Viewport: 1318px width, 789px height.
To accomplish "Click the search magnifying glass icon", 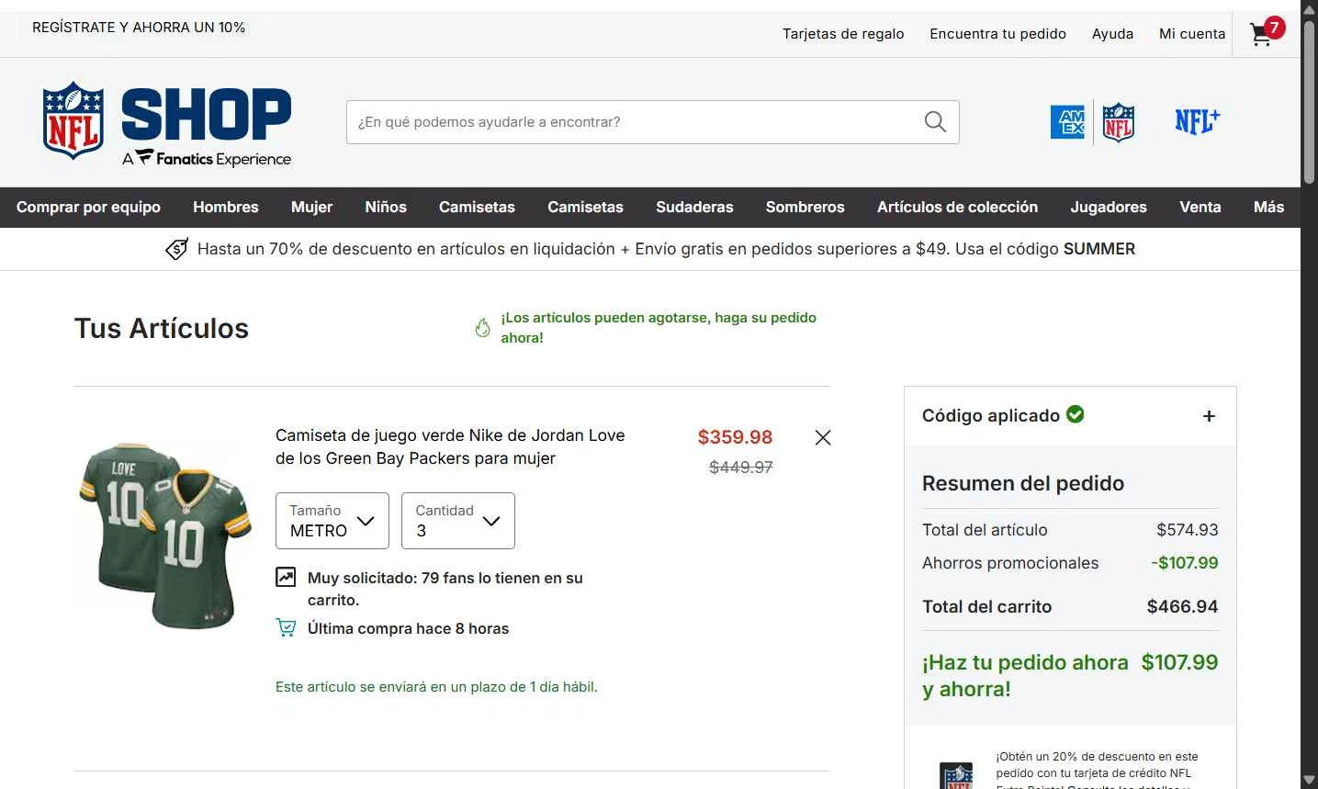I will [x=935, y=122].
